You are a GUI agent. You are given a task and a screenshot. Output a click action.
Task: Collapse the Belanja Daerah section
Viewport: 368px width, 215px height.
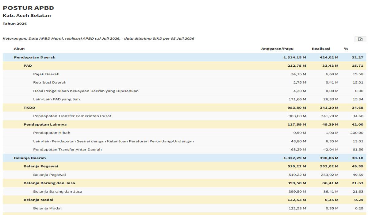point(185,158)
